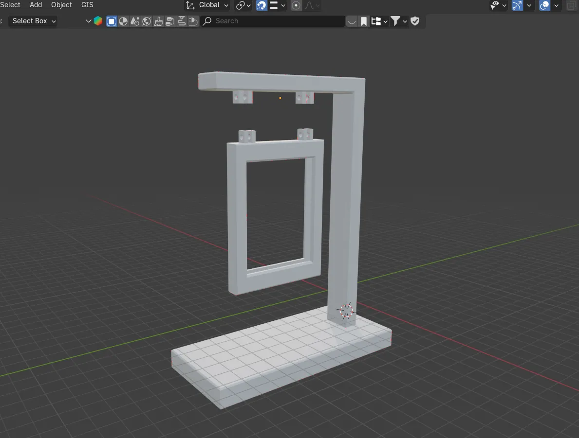Focus the Search text field
The width and height of the screenshot is (579, 438).
pos(273,21)
